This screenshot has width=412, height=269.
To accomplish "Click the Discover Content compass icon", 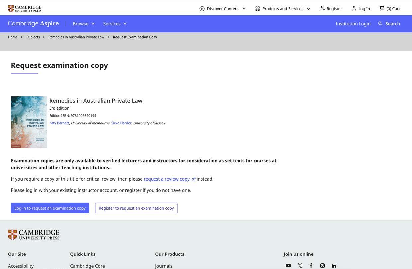I will (202, 9).
